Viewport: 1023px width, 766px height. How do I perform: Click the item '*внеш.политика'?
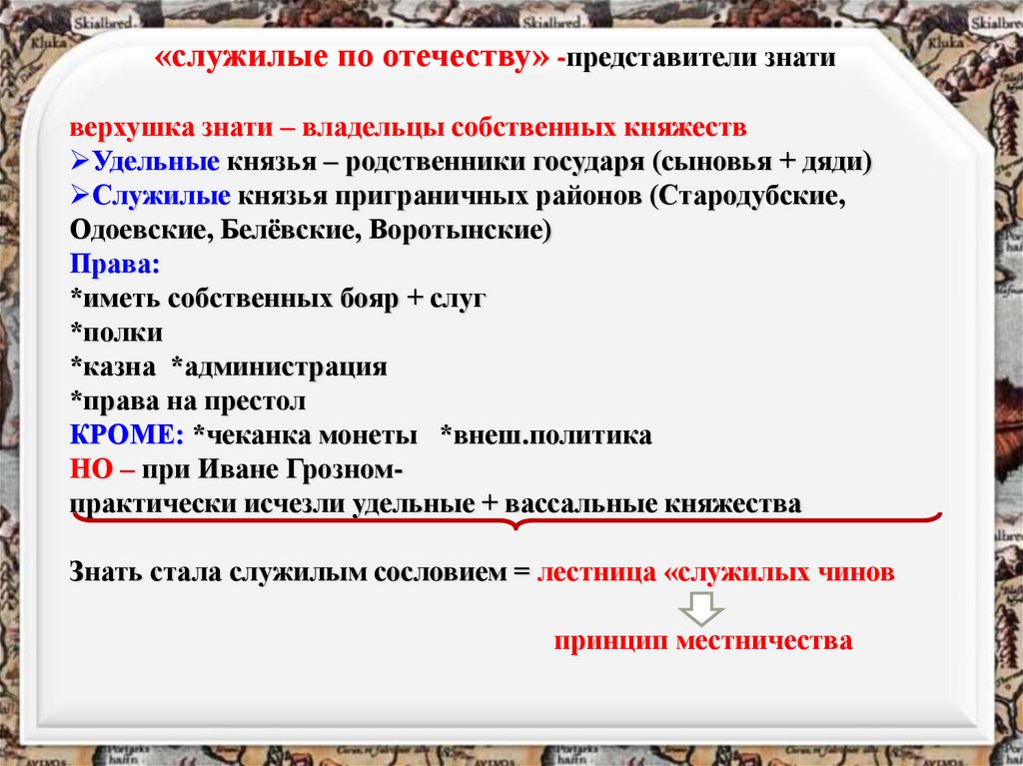pyautogui.click(x=546, y=435)
